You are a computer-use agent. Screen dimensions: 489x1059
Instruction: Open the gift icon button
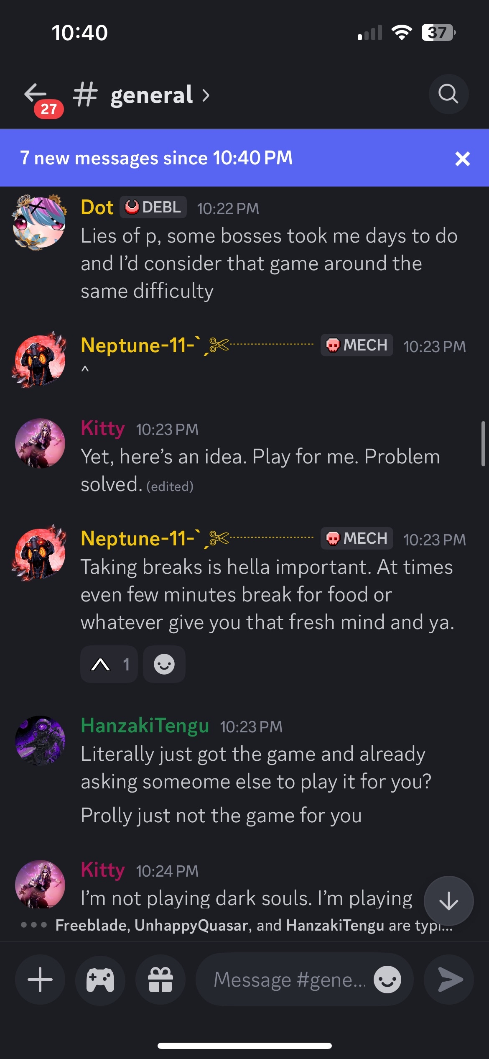tap(160, 980)
